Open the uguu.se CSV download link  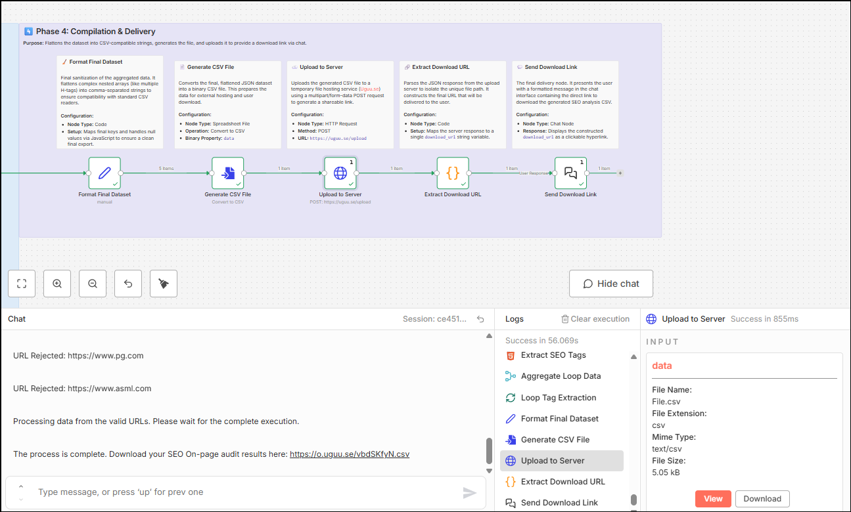350,454
